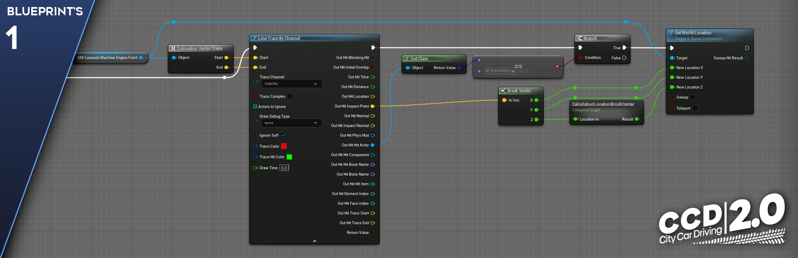Click the magnifier browse icon in equals node

pos(526,71)
